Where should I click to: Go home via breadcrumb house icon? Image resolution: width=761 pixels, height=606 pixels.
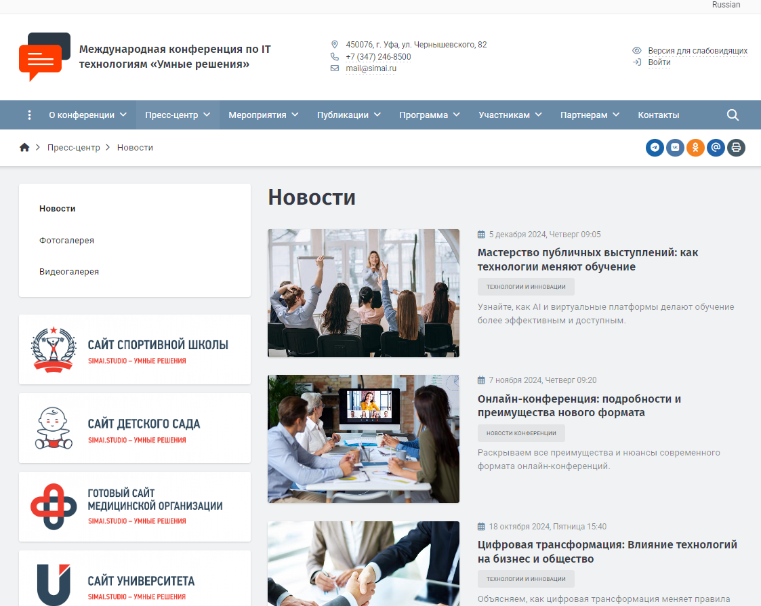pyautogui.click(x=24, y=148)
